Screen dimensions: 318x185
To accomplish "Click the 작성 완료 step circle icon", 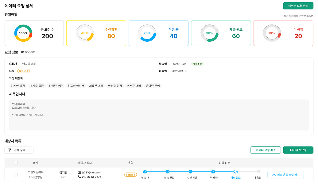I will (236, 172).
